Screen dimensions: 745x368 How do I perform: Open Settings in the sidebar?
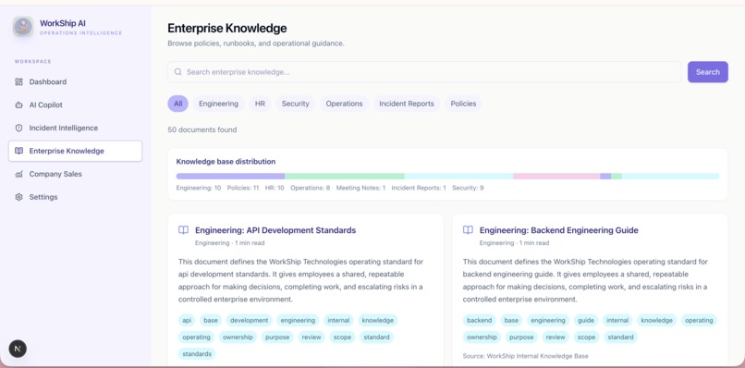tap(75, 197)
